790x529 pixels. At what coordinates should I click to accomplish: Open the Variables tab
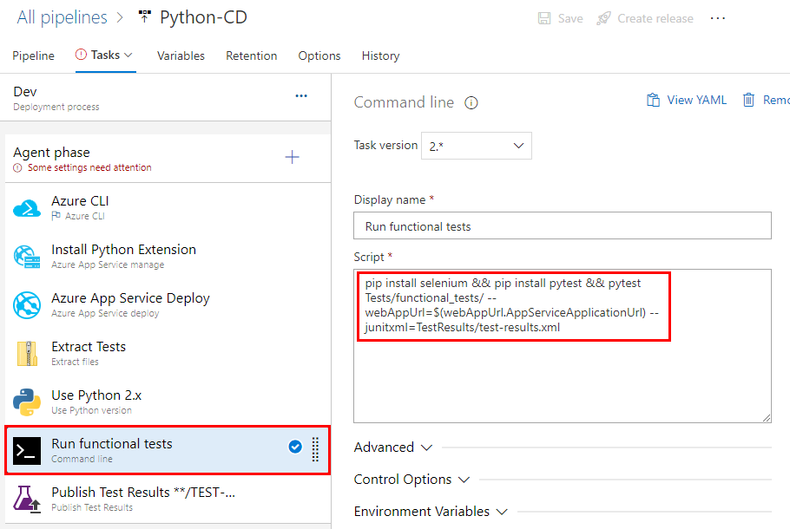181,56
